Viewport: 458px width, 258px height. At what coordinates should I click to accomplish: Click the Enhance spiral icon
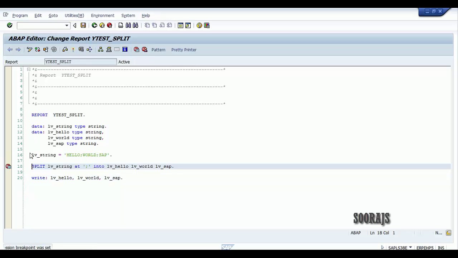(x=54, y=49)
